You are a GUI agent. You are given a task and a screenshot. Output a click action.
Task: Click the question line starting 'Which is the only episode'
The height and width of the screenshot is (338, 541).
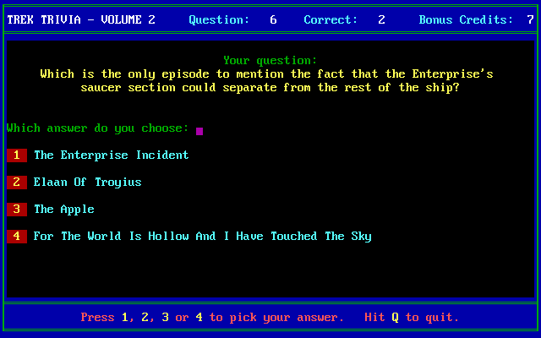click(267, 74)
